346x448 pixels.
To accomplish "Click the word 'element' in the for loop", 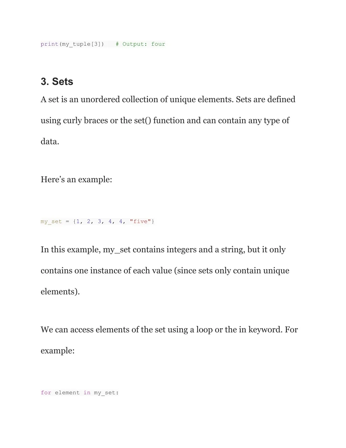I will 67,393.
